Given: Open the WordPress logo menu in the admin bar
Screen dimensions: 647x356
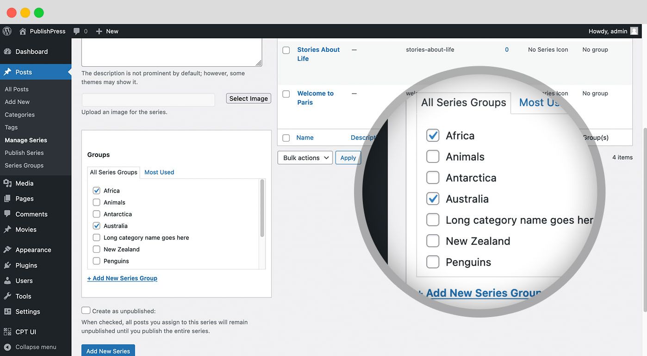Looking at the screenshot, I should coord(7,31).
